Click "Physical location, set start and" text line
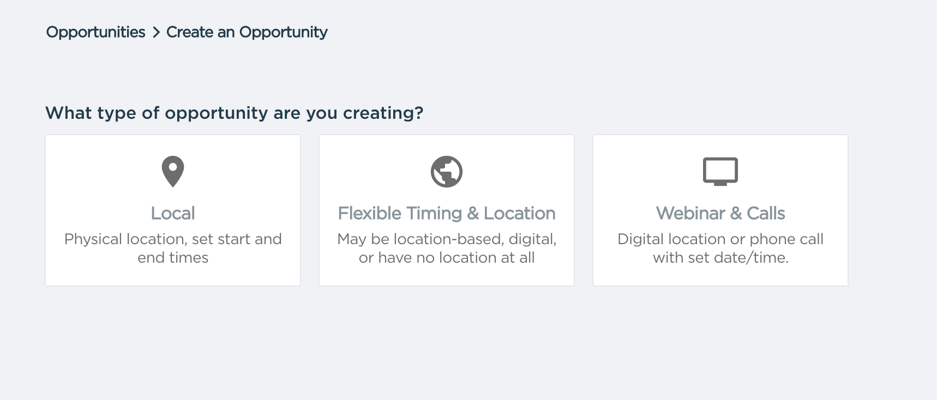This screenshot has height=400, width=937. point(173,239)
